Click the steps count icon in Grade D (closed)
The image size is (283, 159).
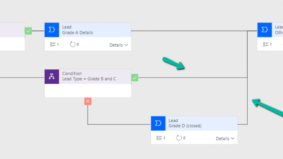click(x=159, y=138)
